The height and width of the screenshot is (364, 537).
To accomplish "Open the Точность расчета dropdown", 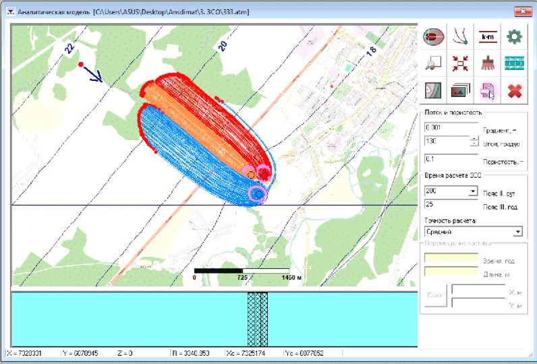I will [517, 232].
